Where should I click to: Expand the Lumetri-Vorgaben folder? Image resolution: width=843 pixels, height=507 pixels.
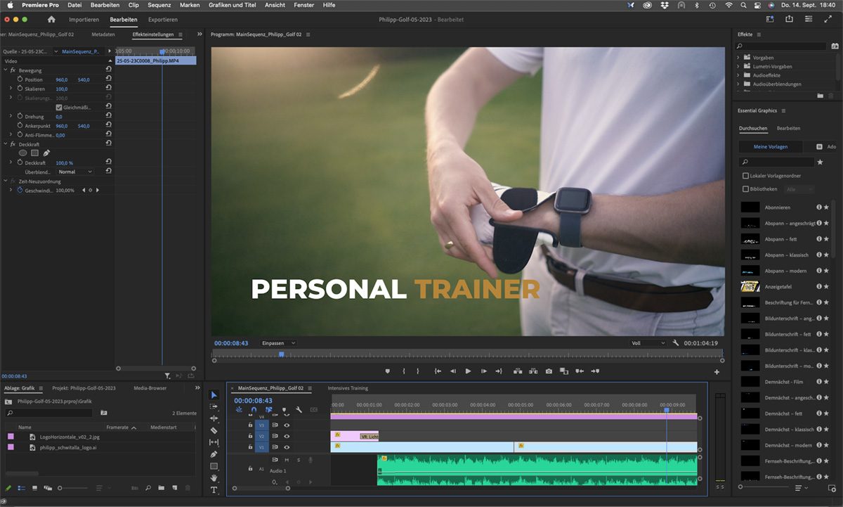pos(738,67)
